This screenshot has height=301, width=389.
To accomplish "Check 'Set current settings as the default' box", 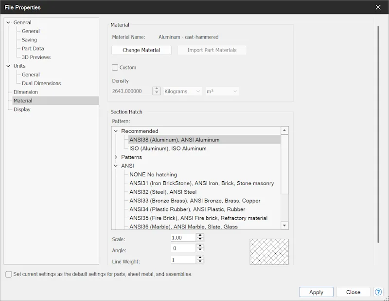I will click(x=9, y=274).
